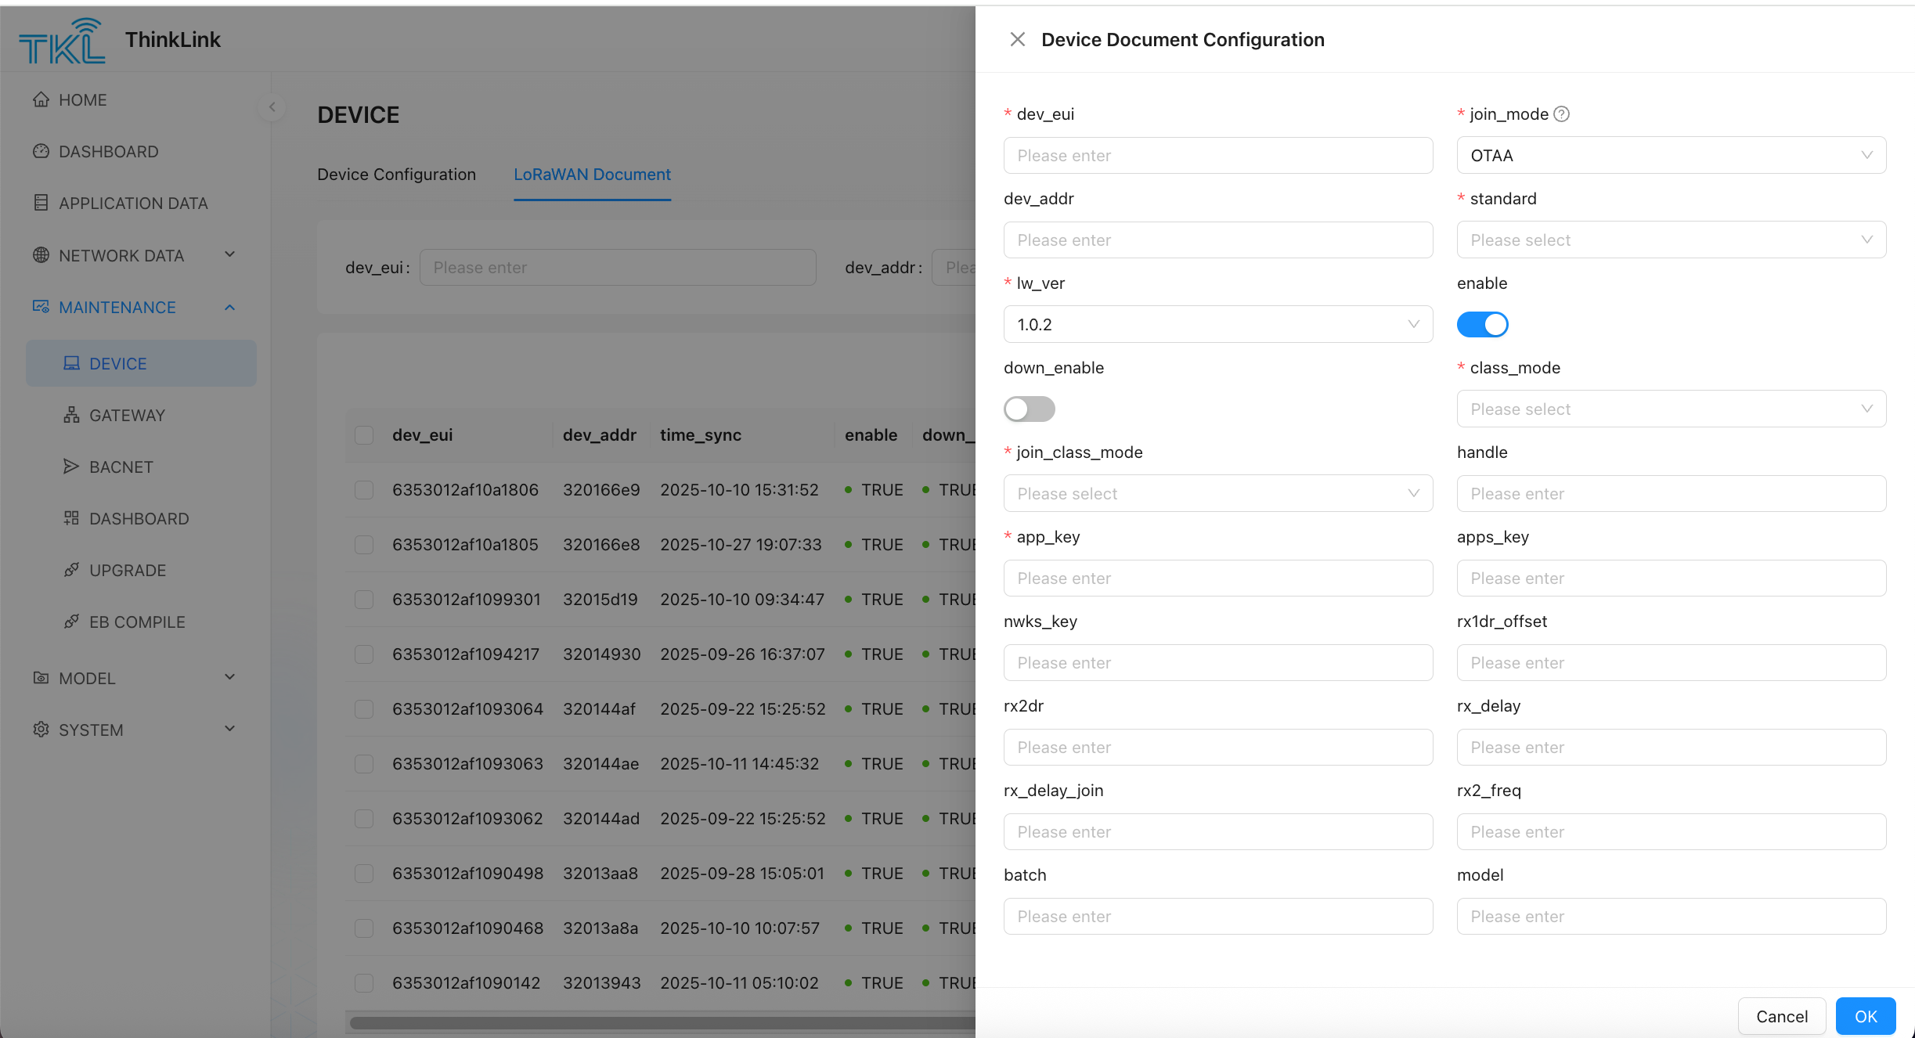The image size is (1915, 1038).
Task: Click the Cancel button
Action: click(1781, 1016)
